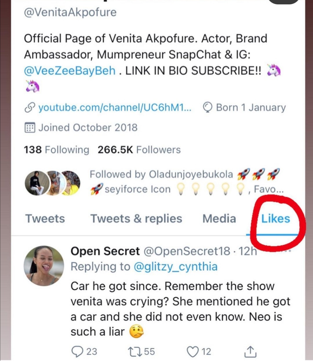Click the Open Secret profile picture

[x=44, y=266]
